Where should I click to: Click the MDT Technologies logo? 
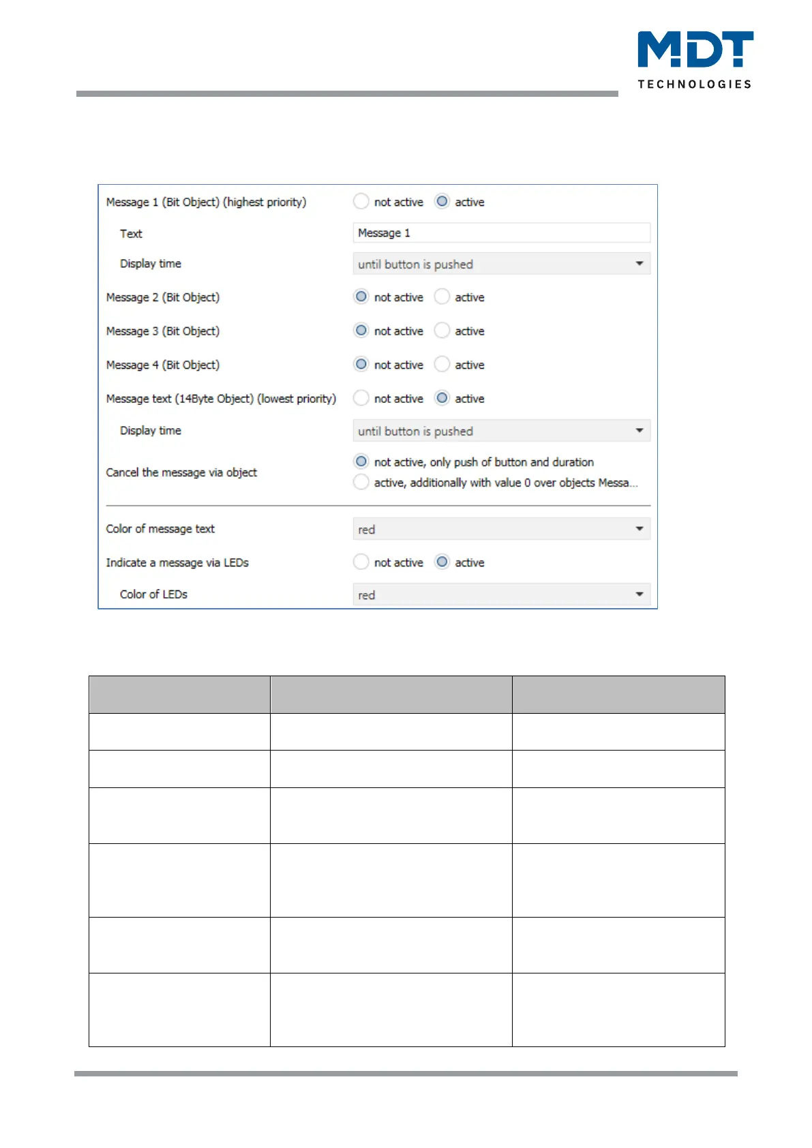coord(695,59)
